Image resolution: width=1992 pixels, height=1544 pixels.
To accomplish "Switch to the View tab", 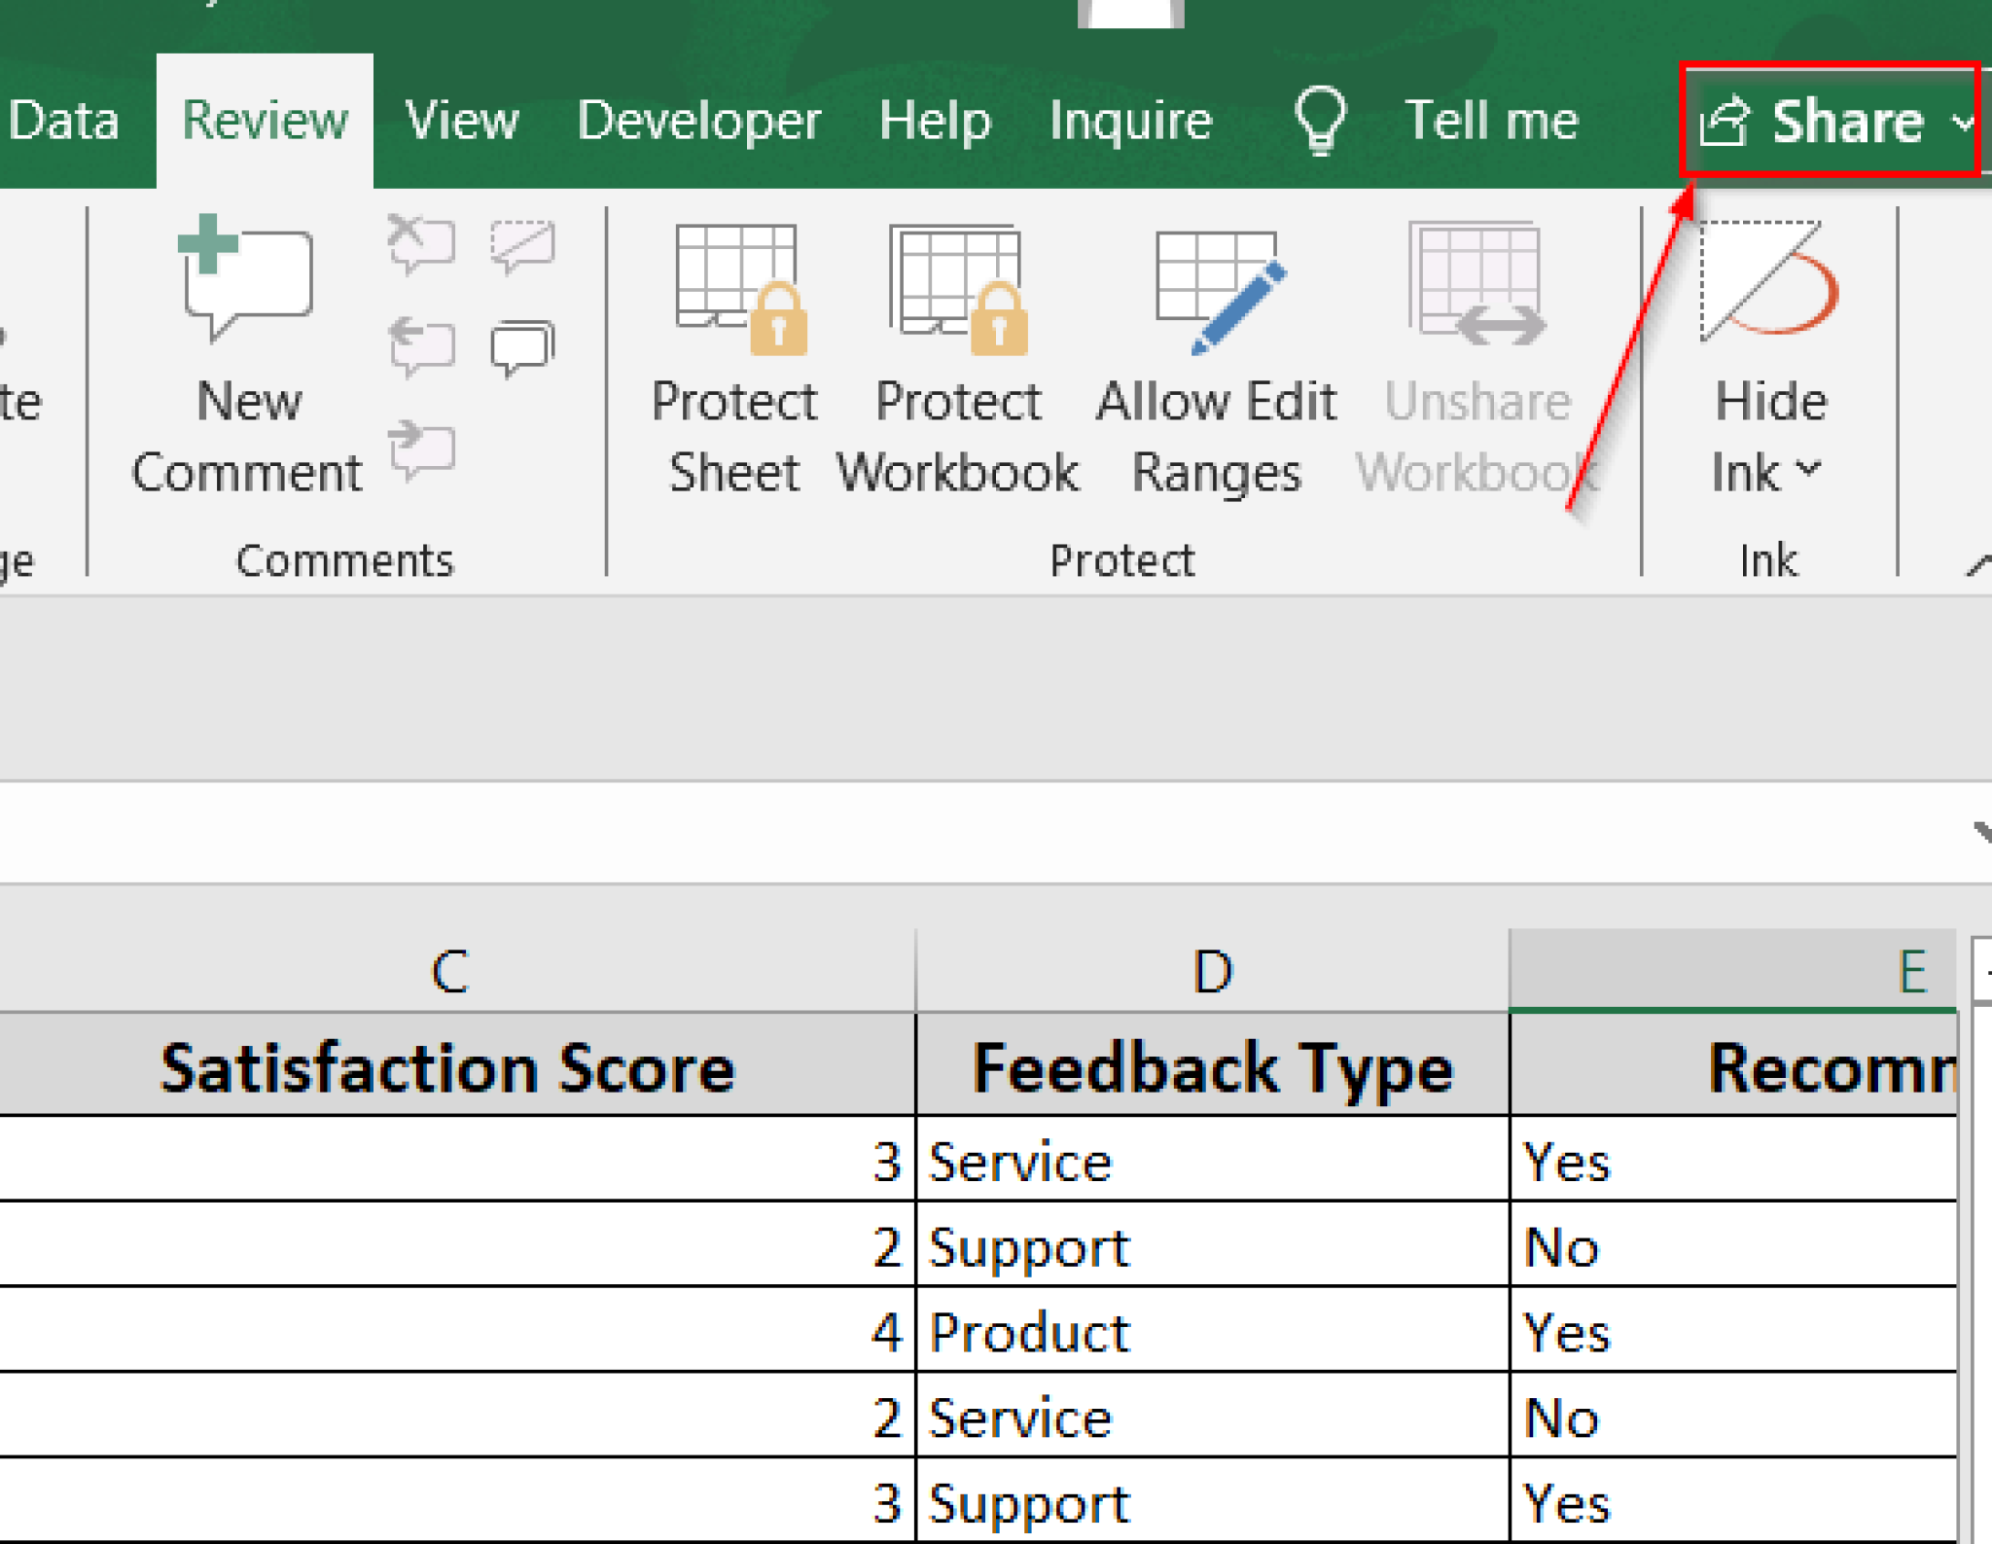I will pos(462,122).
